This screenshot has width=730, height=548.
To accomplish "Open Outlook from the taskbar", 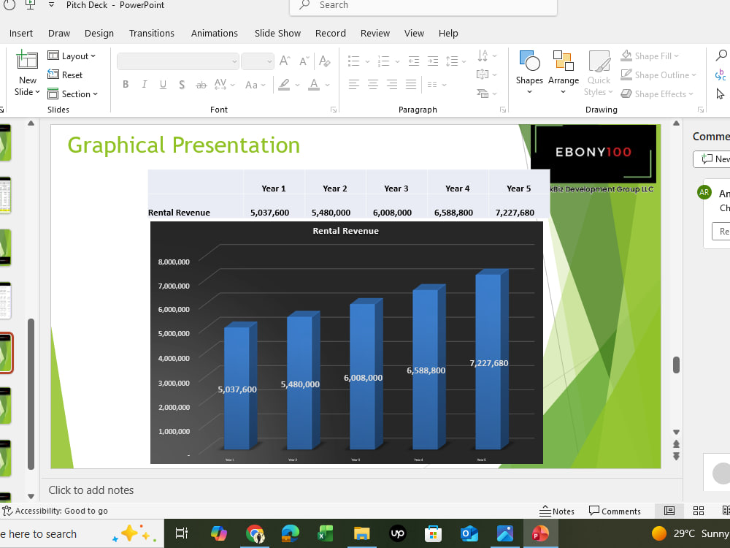I will coord(469,533).
